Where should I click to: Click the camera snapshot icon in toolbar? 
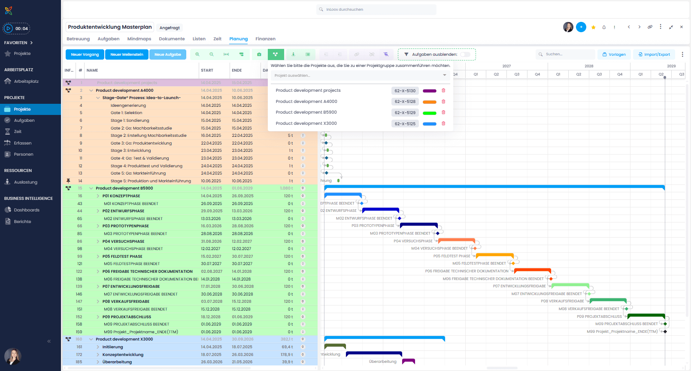click(x=259, y=54)
